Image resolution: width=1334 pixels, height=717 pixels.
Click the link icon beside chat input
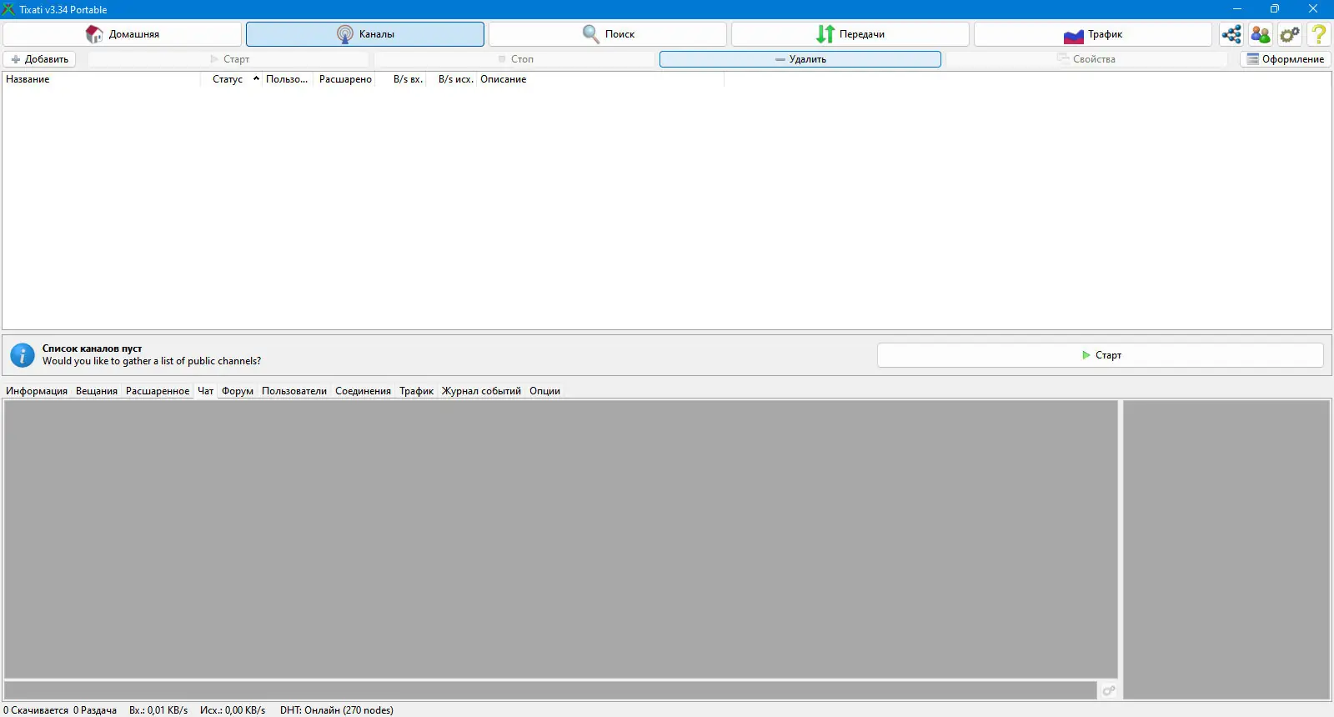(1109, 690)
